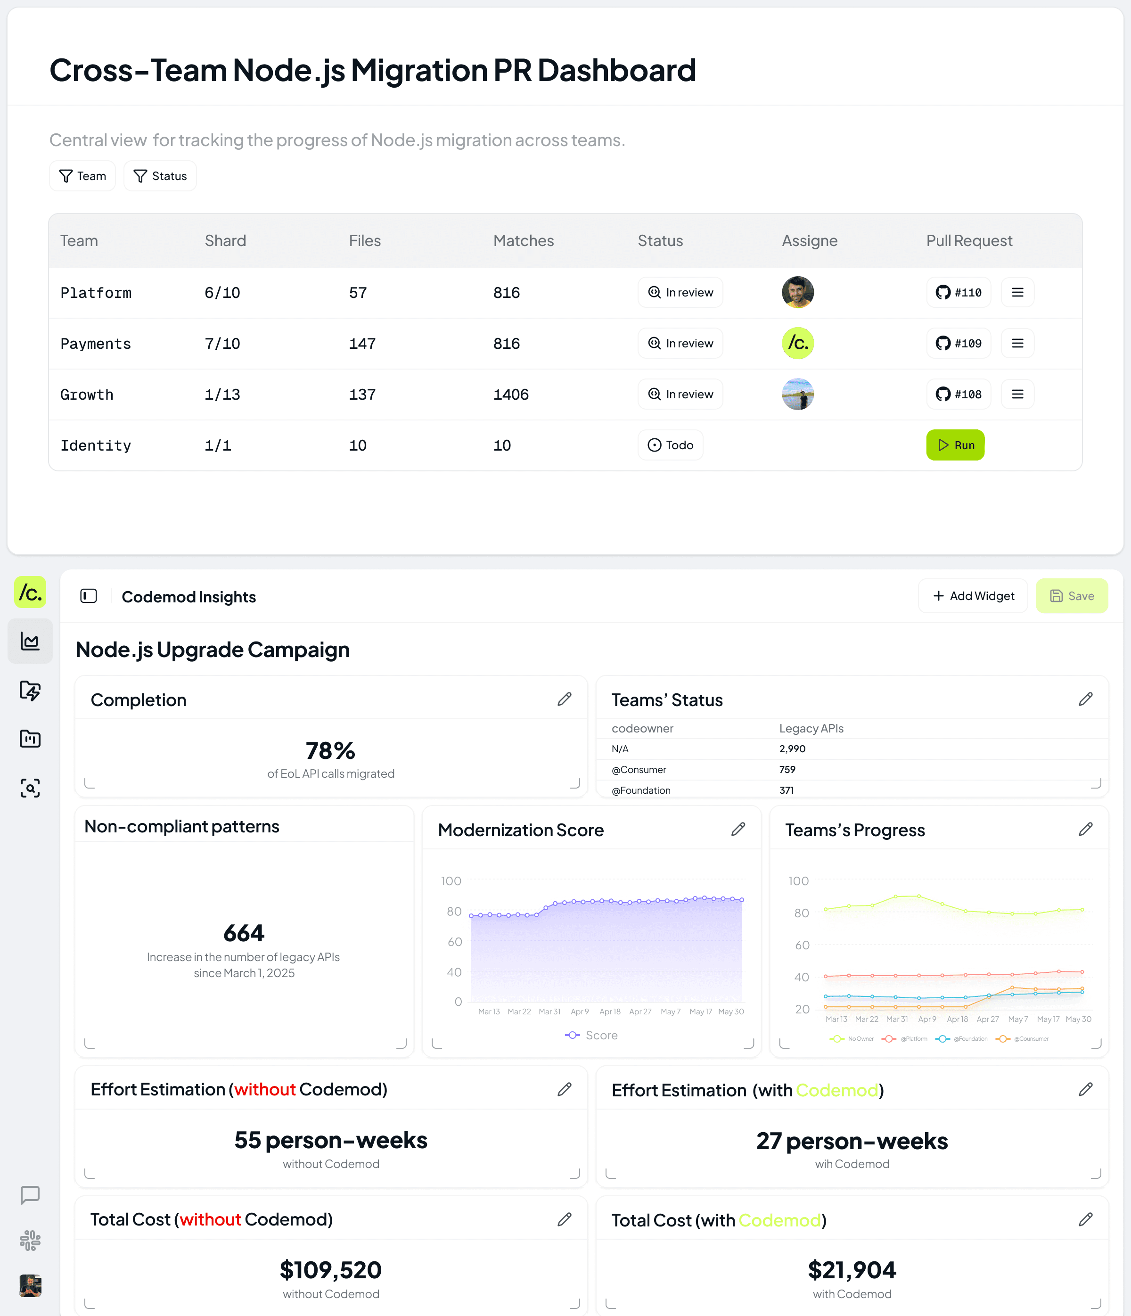Screen dimensions: 1131x1316
Task: Open the code scan search icon in the sidebar
Action: pos(30,788)
